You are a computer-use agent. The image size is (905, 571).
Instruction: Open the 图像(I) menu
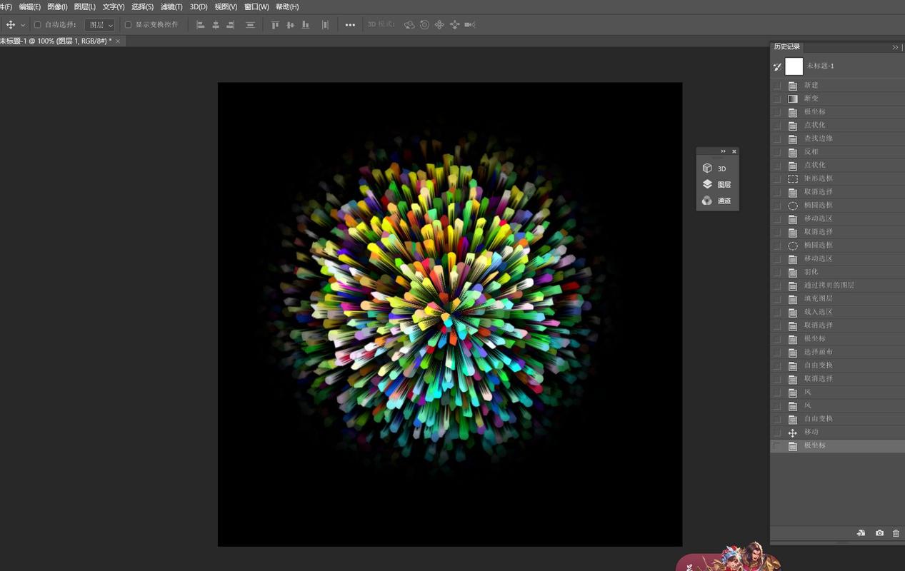coord(57,6)
